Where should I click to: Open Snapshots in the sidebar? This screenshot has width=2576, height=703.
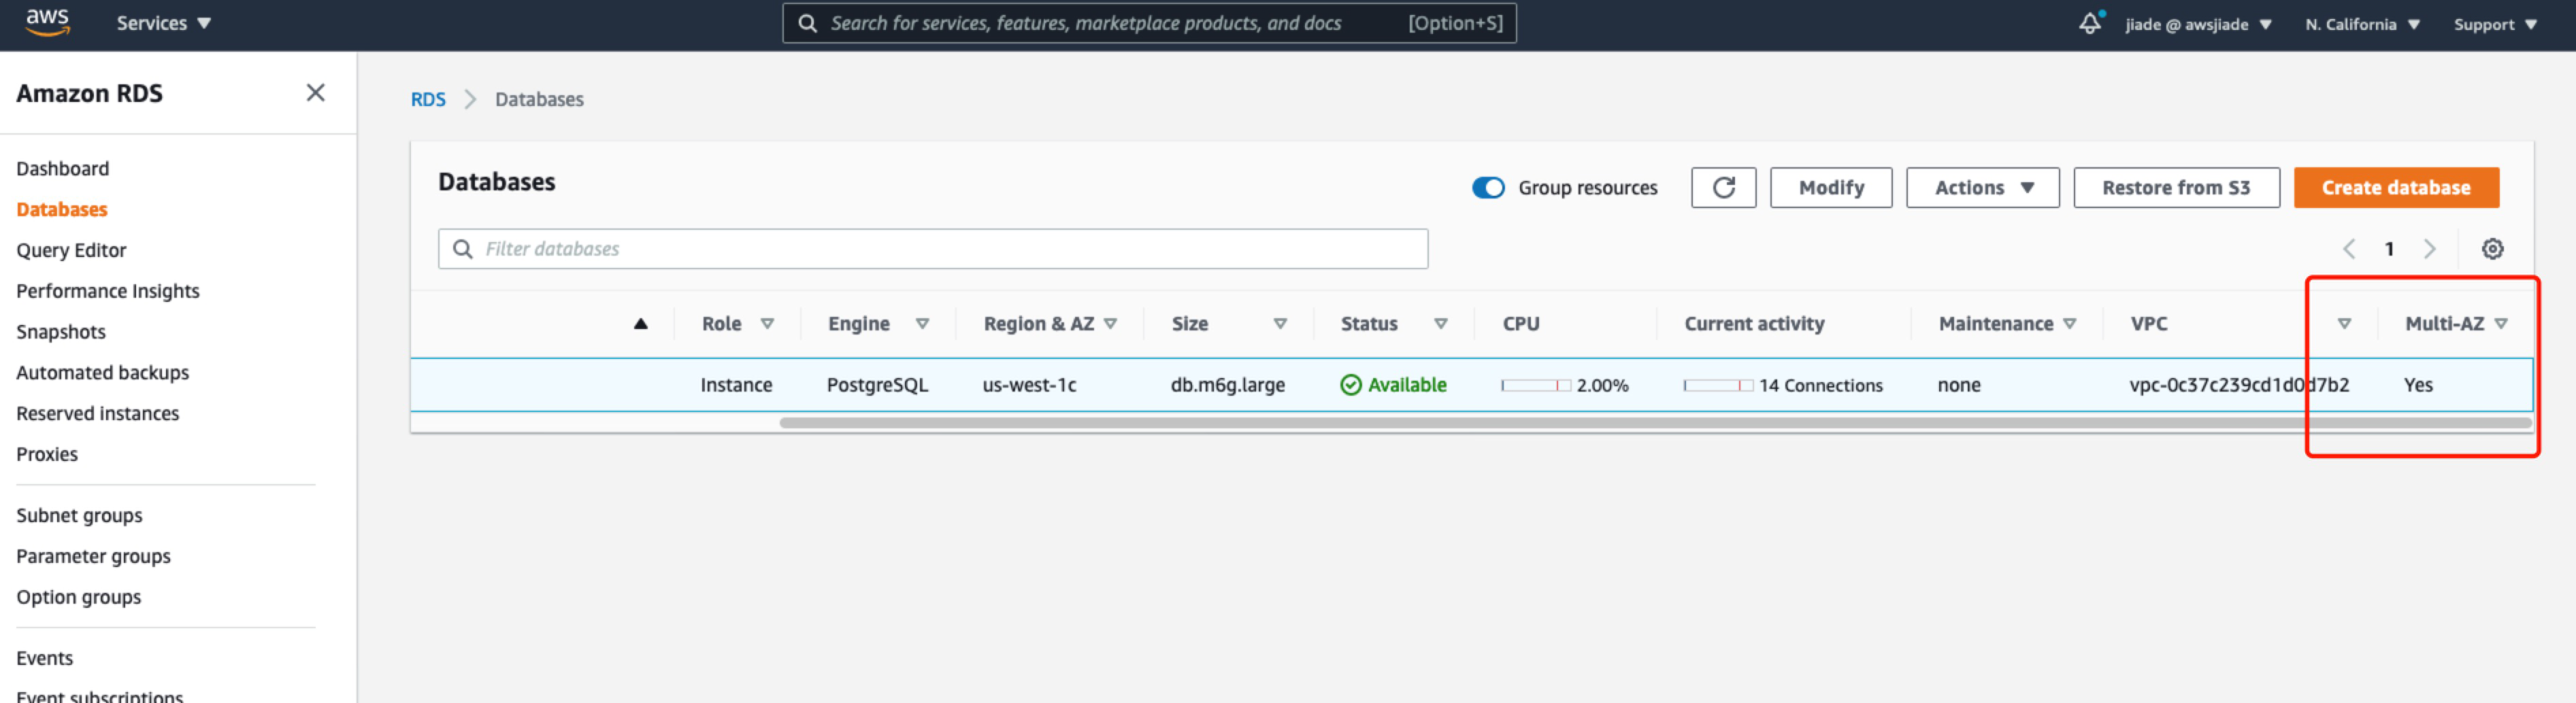61,332
